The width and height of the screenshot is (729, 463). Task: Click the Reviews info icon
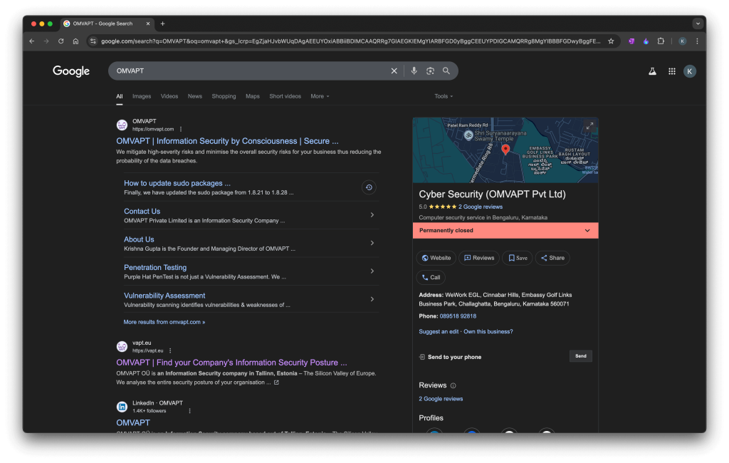pos(453,386)
